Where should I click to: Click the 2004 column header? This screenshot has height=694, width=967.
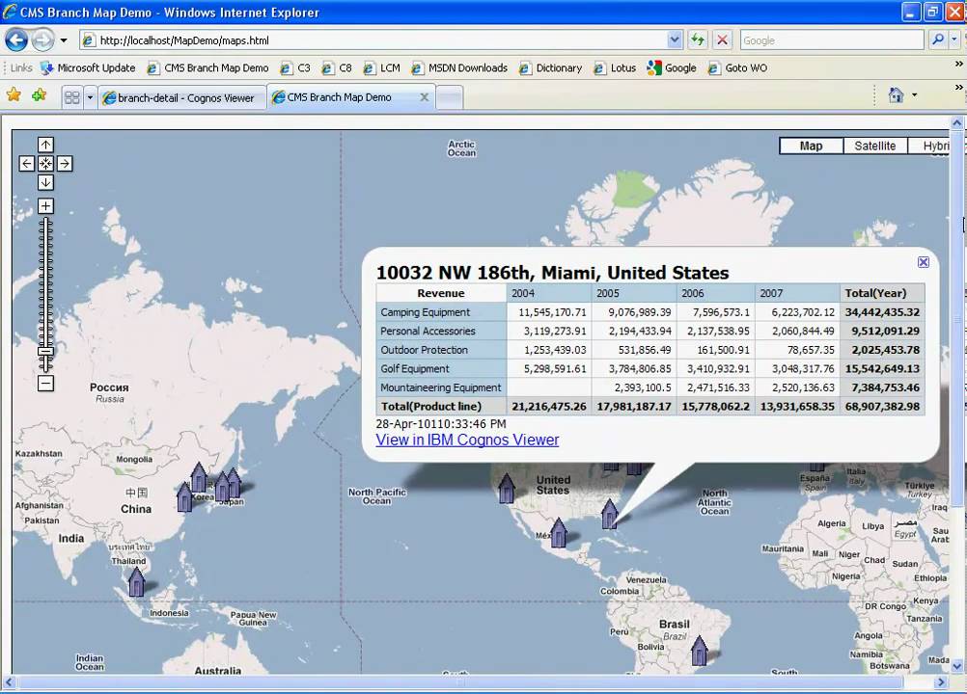(549, 293)
